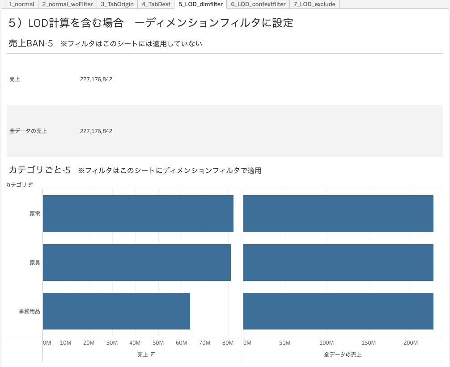
Task: Click the 80M tick on 売上 axis
Action: pyautogui.click(x=228, y=343)
